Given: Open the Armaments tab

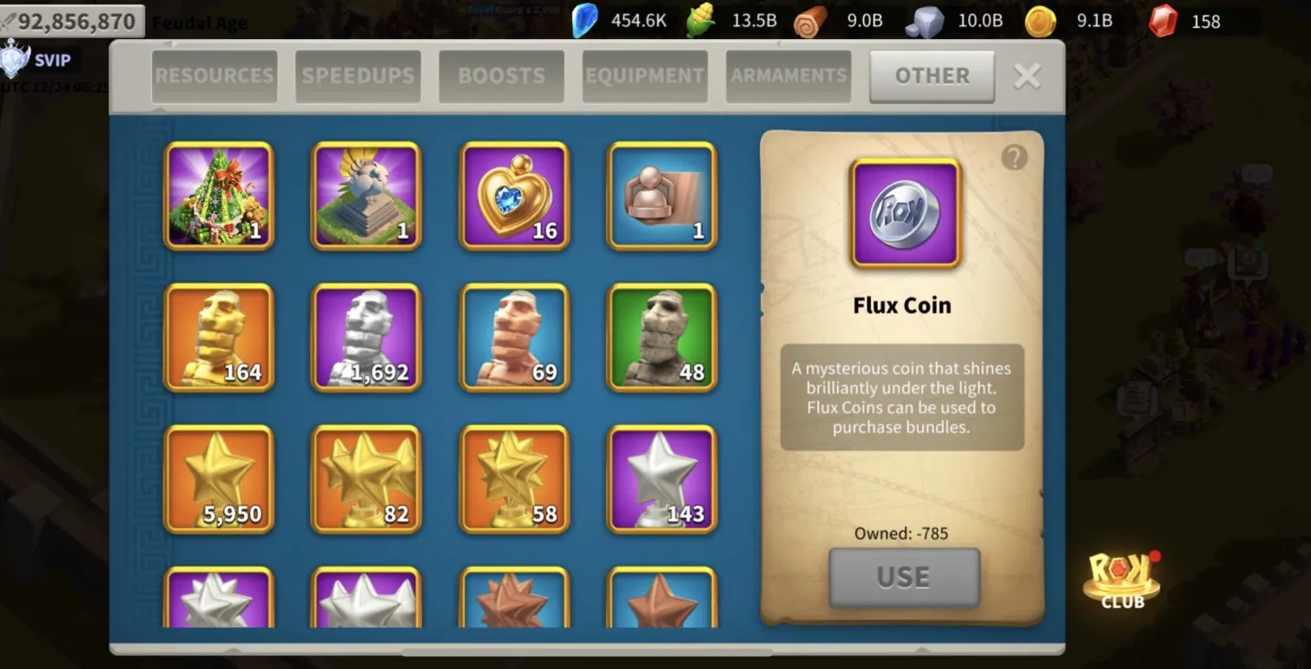Looking at the screenshot, I should (788, 75).
